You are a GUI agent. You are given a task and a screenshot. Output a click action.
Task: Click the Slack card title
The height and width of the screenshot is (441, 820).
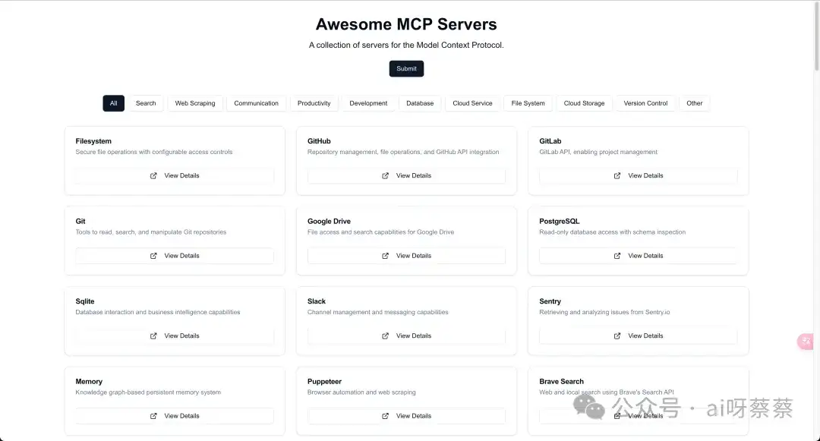tap(317, 301)
